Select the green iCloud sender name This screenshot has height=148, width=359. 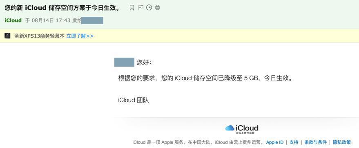[13, 20]
